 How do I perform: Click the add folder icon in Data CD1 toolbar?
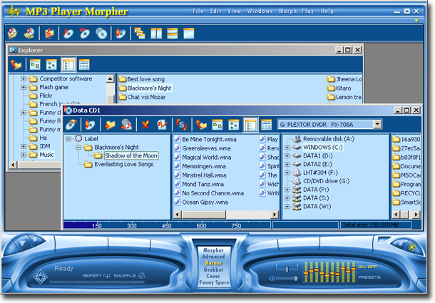(x=109, y=125)
